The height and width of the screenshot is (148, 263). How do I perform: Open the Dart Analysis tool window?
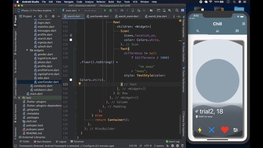tap(42, 141)
